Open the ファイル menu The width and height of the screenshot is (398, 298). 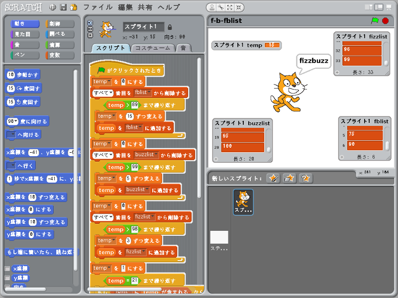pos(98,7)
